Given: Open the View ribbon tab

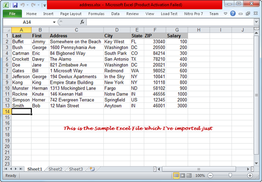Looking at the screenshot, I should (150, 14).
